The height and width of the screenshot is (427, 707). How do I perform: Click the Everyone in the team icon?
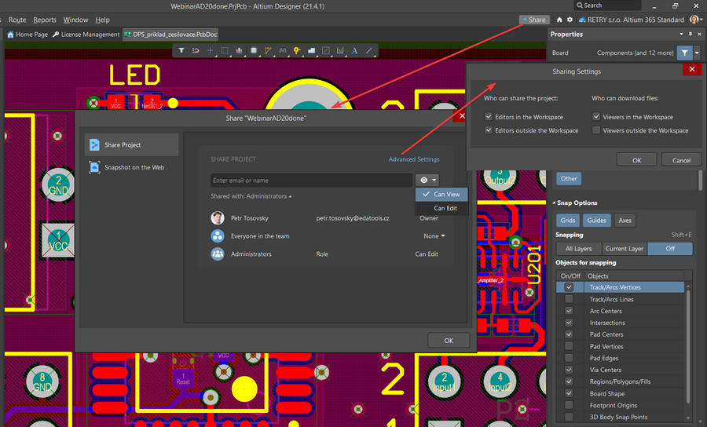[x=218, y=236]
